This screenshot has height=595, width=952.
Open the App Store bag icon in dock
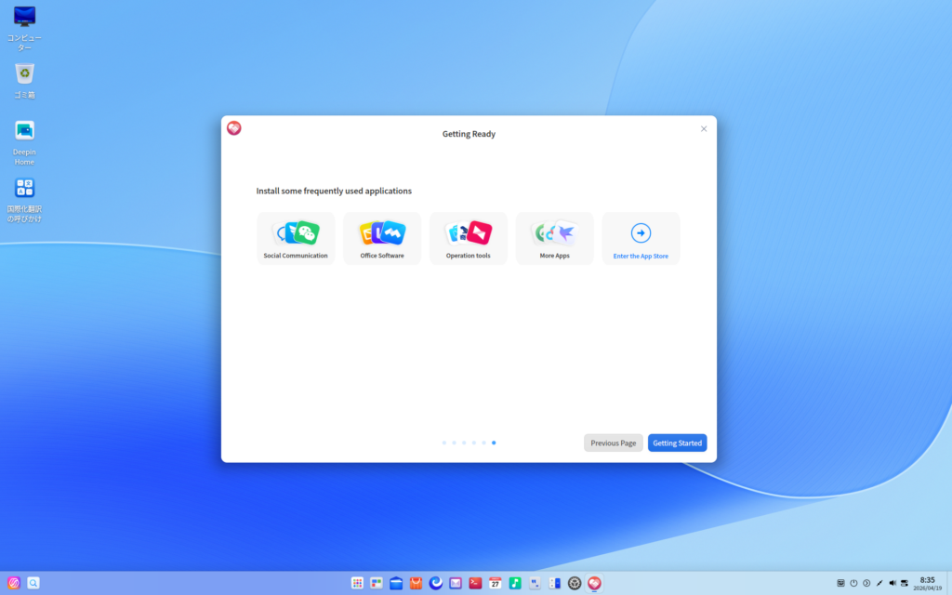(416, 583)
